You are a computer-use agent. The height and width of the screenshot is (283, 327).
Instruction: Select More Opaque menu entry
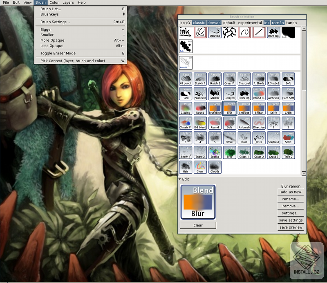coord(80,40)
